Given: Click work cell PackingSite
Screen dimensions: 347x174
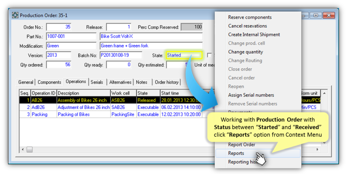Looking at the screenshot, I should [123, 114].
